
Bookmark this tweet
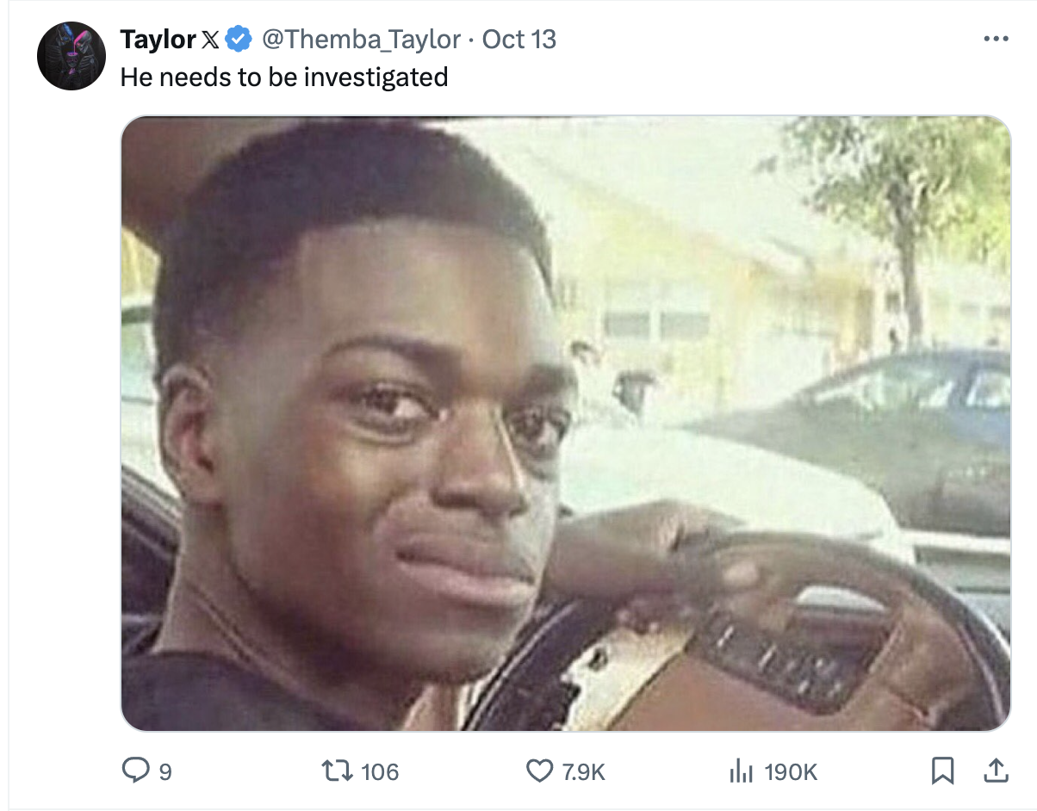click(943, 771)
